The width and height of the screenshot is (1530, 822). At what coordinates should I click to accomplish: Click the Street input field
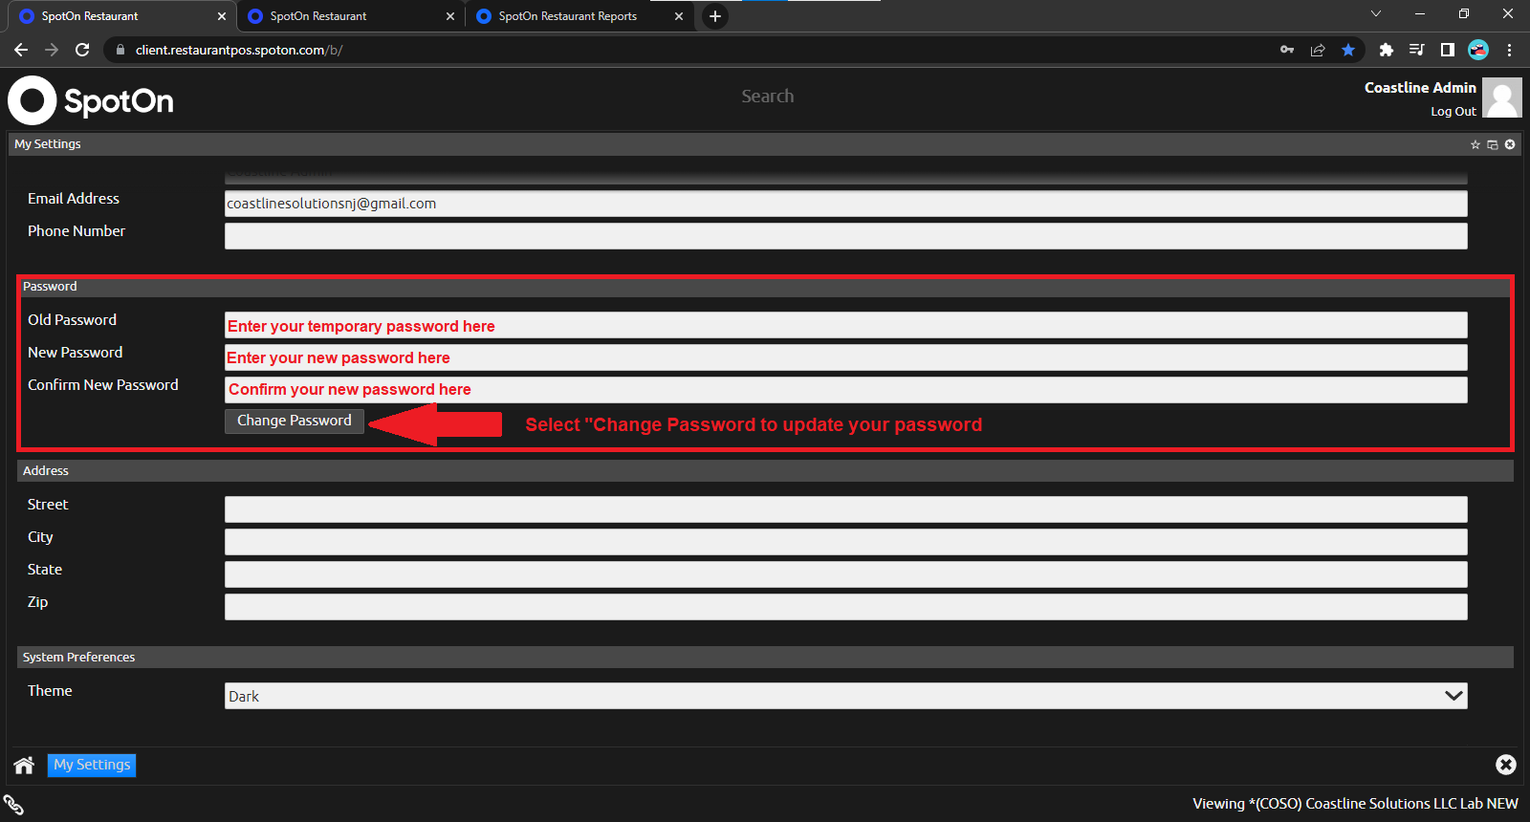pyautogui.click(x=846, y=509)
